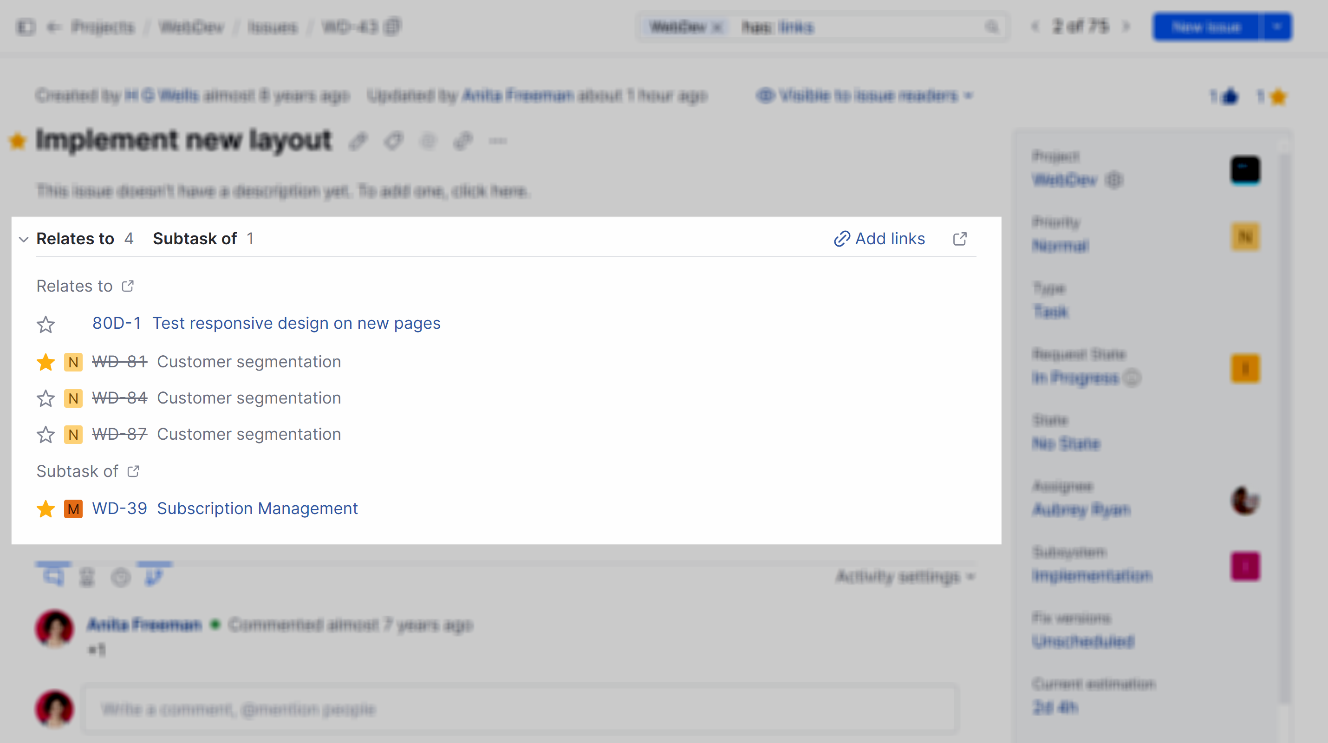Open linked issues in new tab icon
The height and width of the screenshot is (743, 1328).
tap(959, 239)
